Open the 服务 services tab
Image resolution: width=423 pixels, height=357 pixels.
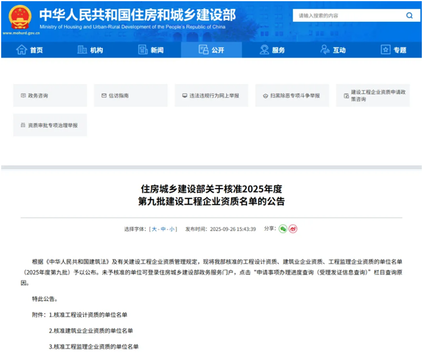tap(272, 50)
